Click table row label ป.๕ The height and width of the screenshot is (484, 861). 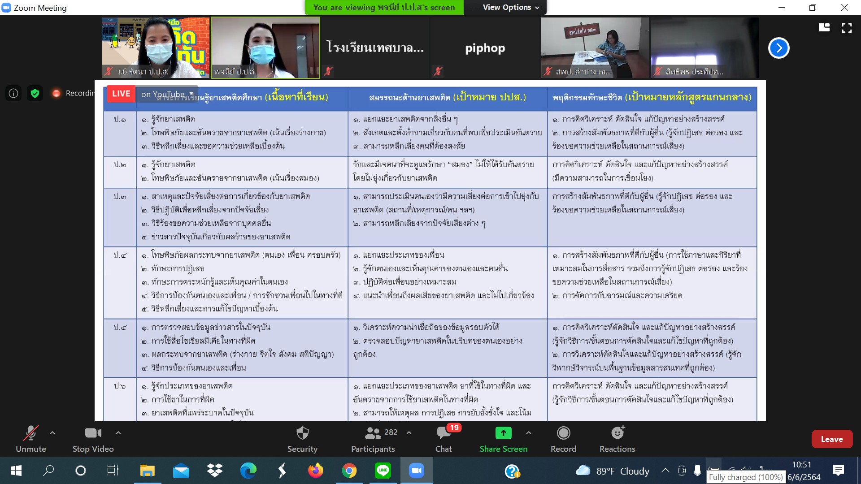[120, 327]
